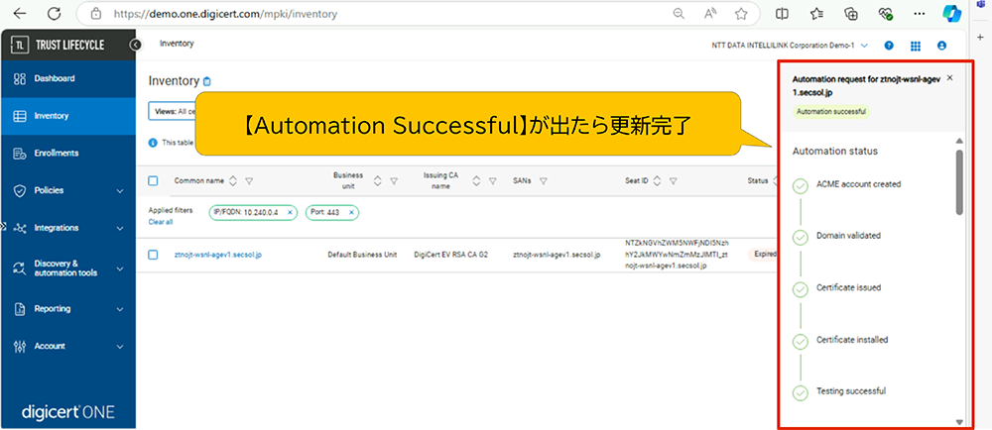Open the DigiCert app switcher grid icon
The width and height of the screenshot is (992, 430).
(x=916, y=46)
